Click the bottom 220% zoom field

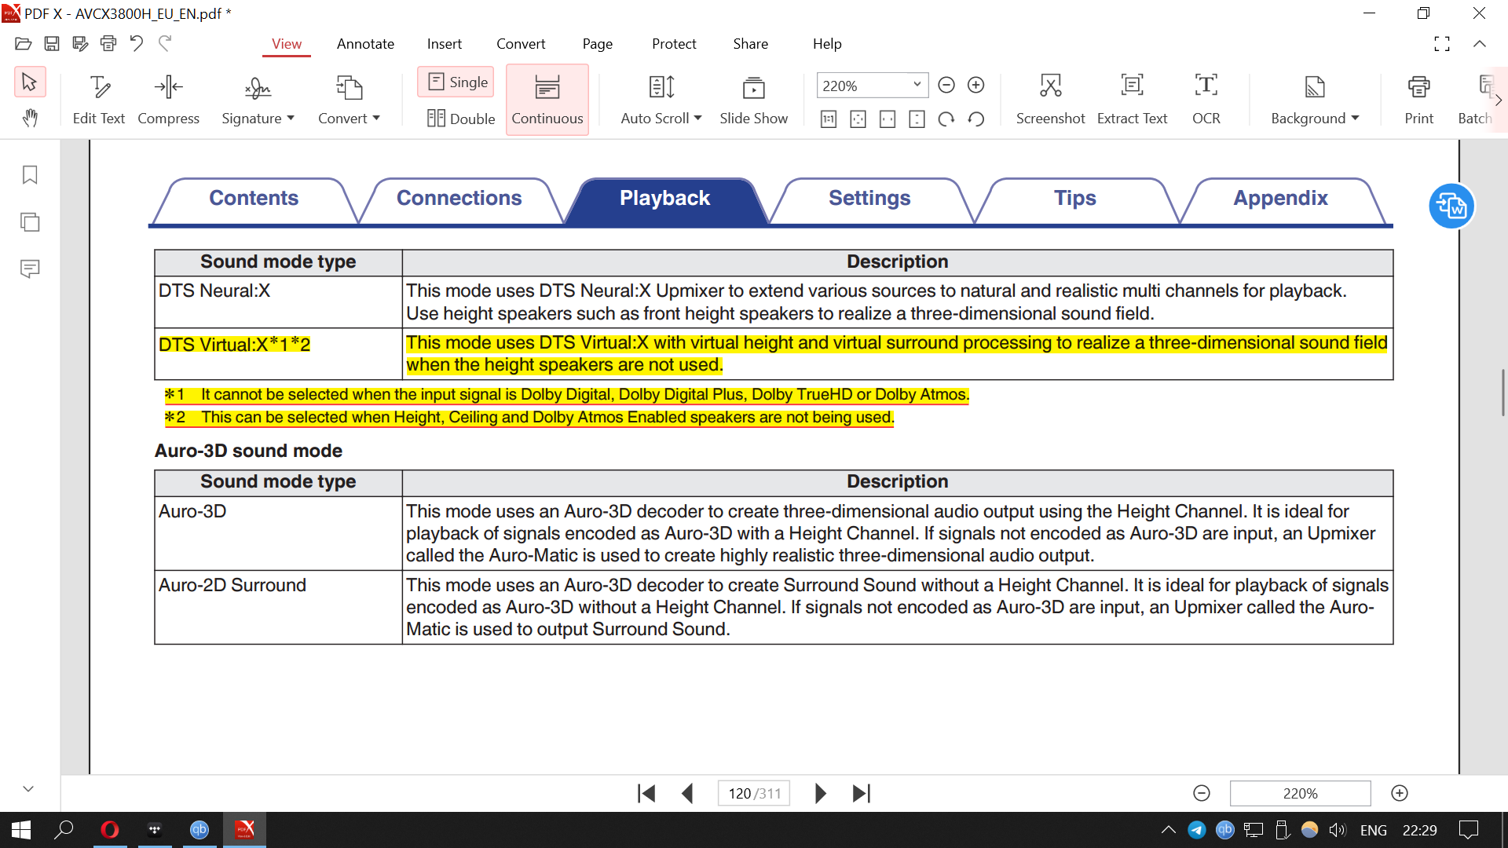point(1300,794)
